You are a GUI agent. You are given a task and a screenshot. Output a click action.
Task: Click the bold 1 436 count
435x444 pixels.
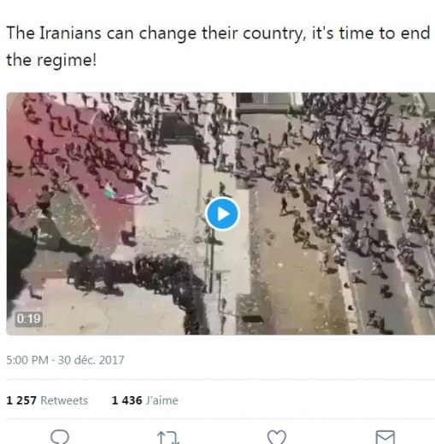(126, 400)
